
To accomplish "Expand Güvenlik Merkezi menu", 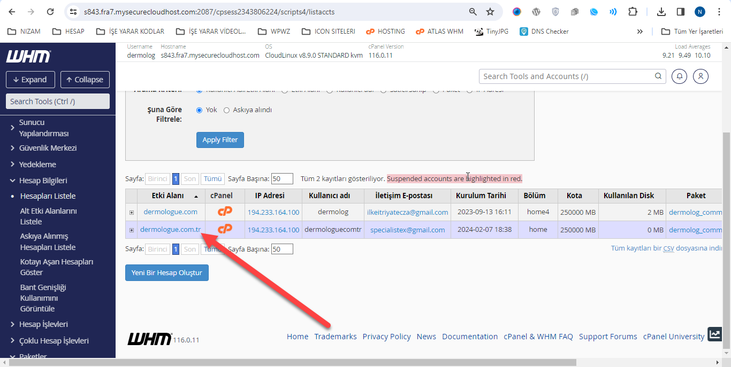I will click(44, 148).
